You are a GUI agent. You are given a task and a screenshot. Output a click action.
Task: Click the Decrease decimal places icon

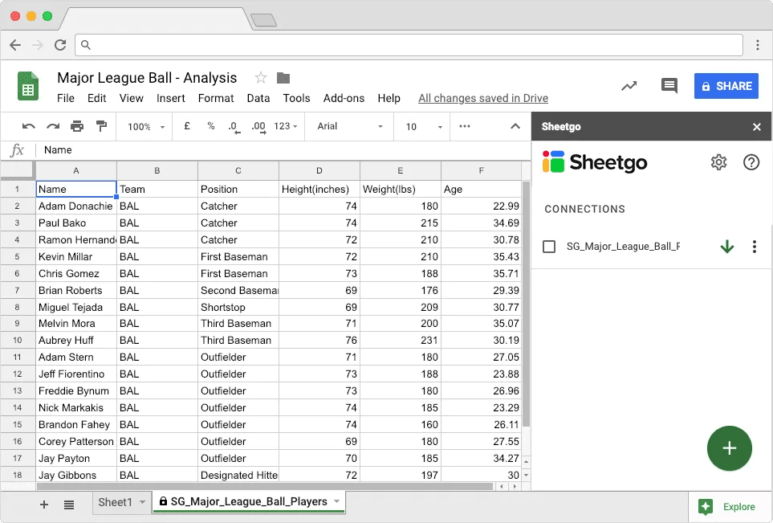tap(233, 126)
